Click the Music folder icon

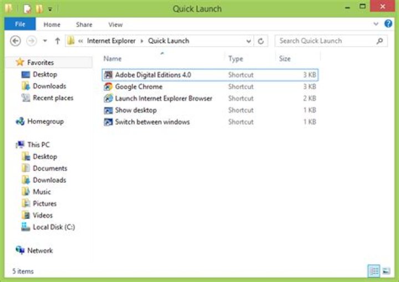[x=25, y=192]
